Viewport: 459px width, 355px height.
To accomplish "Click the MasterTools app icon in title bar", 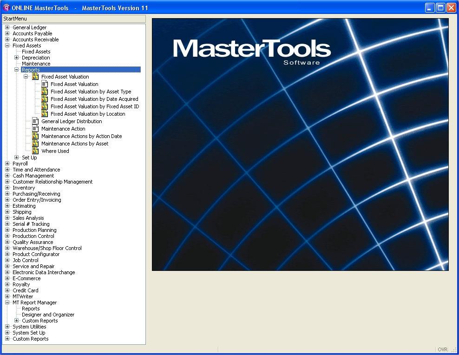I will 7,7.
